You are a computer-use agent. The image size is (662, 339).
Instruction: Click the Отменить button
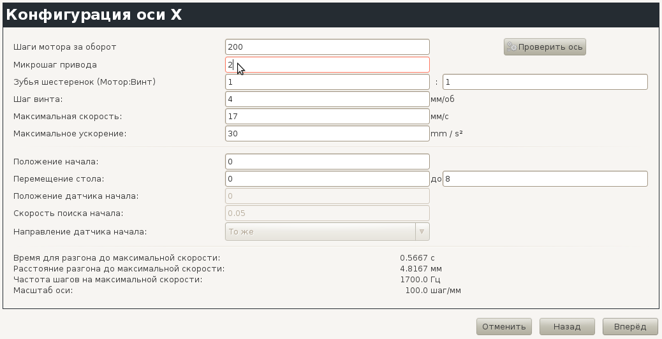504,326
